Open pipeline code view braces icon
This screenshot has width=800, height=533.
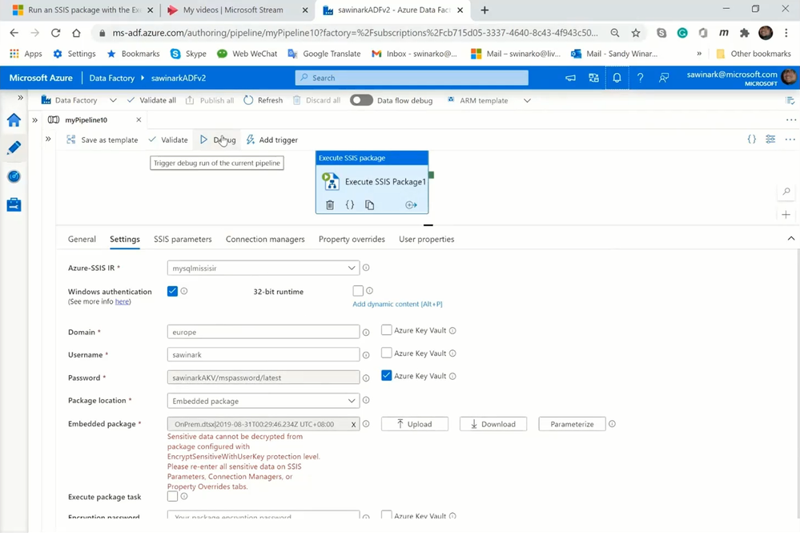751,139
